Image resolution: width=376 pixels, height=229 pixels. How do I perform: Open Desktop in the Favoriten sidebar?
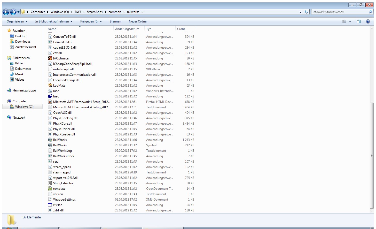[21, 36]
